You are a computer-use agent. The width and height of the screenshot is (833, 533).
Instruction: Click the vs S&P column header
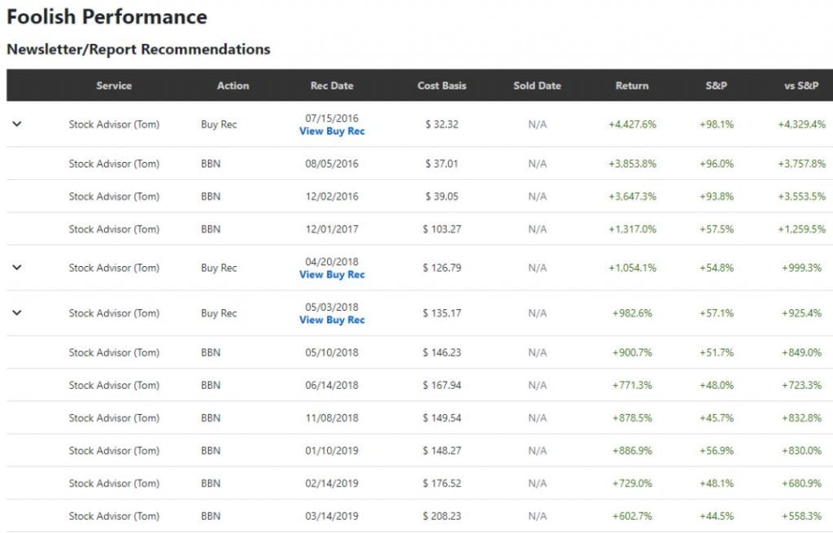[x=801, y=85]
